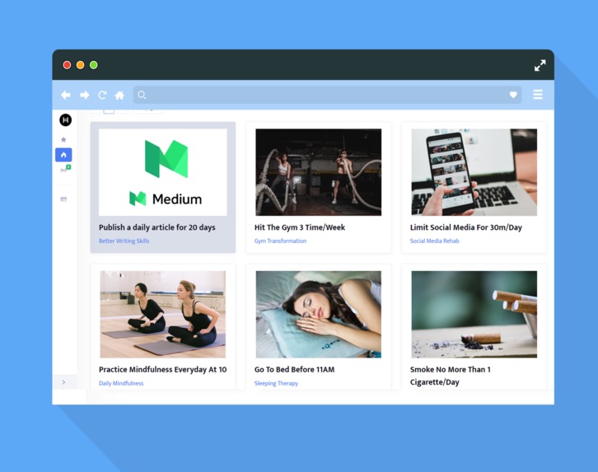Follow the 'Daily Mindfulness' link
Screen dimensions: 598x472
121,383
